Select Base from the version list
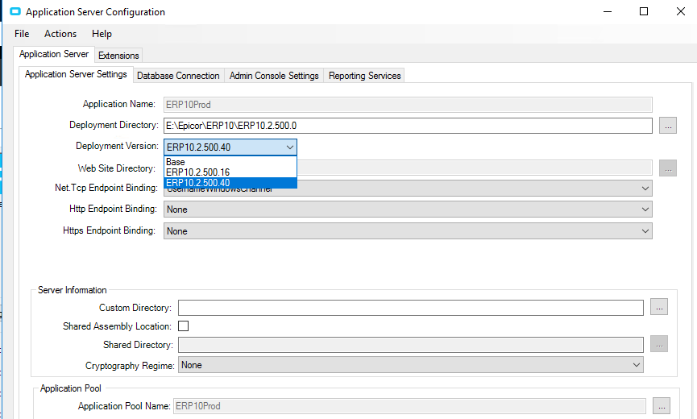697x419 pixels. (x=176, y=162)
